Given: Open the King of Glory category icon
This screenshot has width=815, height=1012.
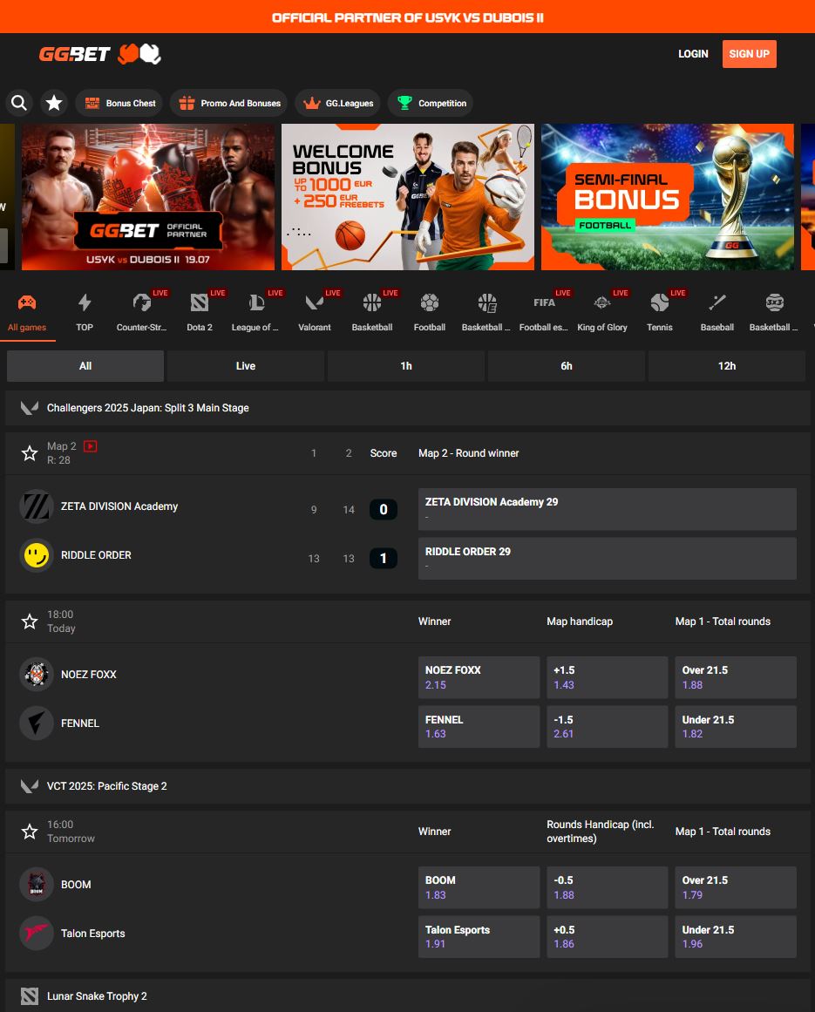Looking at the screenshot, I should pos(602,302).
